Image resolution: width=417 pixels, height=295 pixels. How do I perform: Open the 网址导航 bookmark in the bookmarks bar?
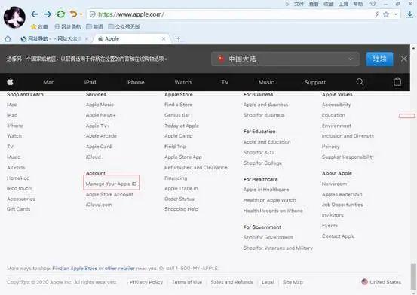(x=68, y=26)
